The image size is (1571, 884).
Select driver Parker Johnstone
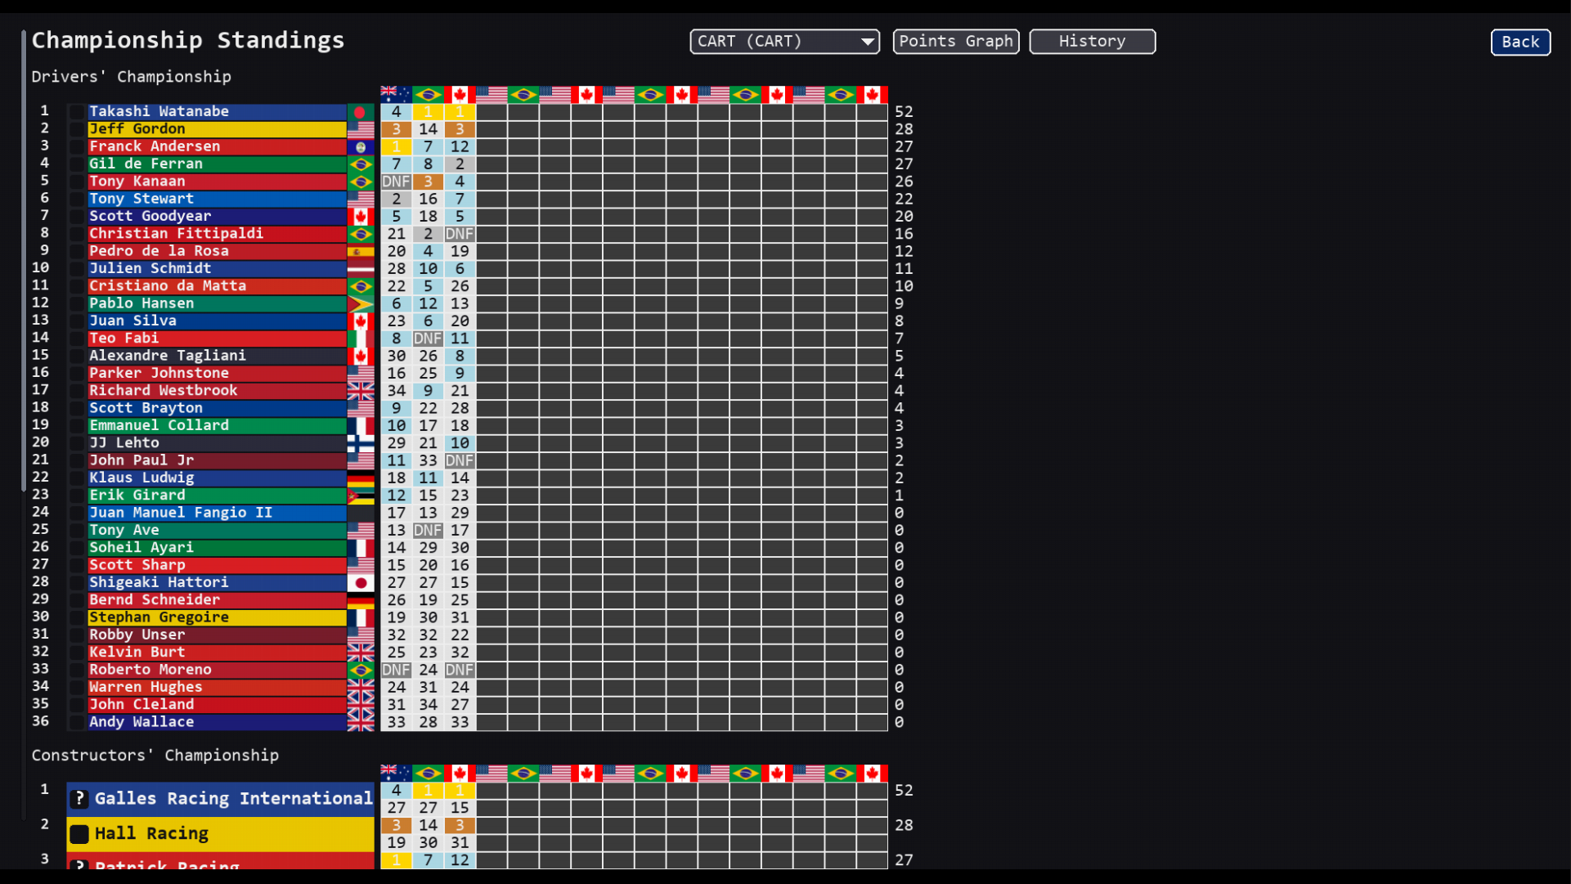point(218,374)
